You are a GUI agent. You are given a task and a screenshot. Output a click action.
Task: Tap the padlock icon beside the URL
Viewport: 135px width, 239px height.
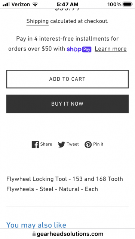coord(34,234)
